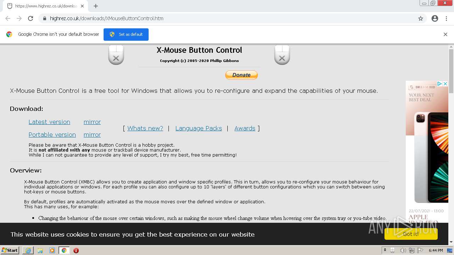Viewport: 454px width, 255px height.
Task: Click the X-Mouse Button Control heading
Action: [199, 50]
